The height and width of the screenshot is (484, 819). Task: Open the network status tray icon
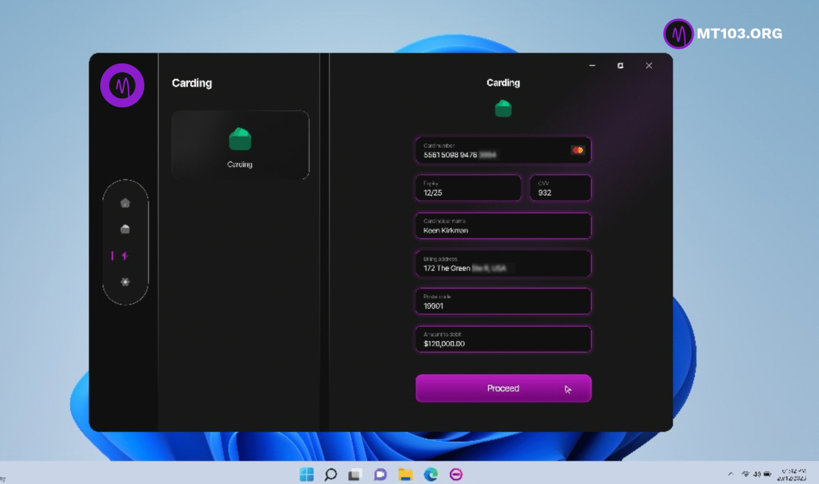tap(746, 473)
